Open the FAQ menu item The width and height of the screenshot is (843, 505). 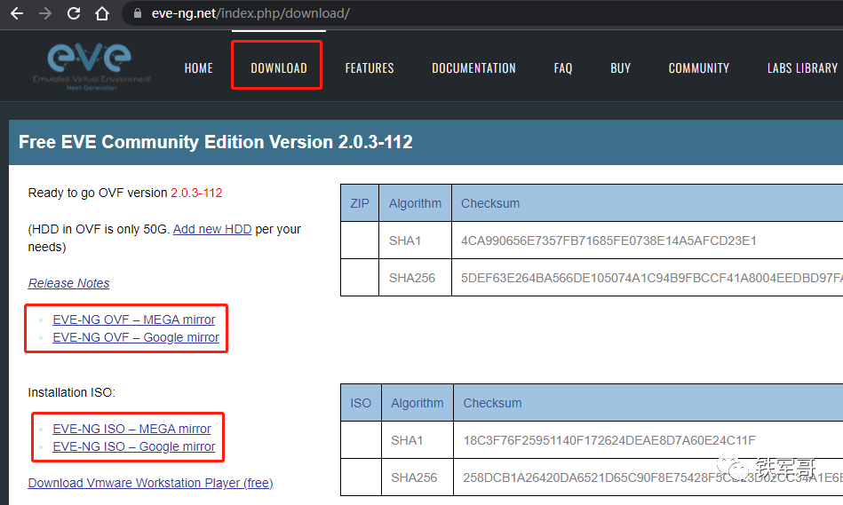pyautogui.click(x=563, y=68)
